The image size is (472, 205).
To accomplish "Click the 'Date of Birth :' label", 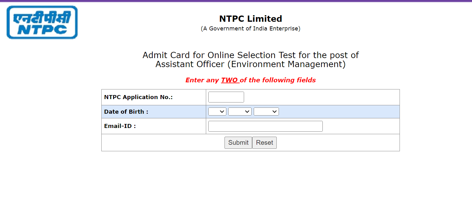I will [126, 112].
